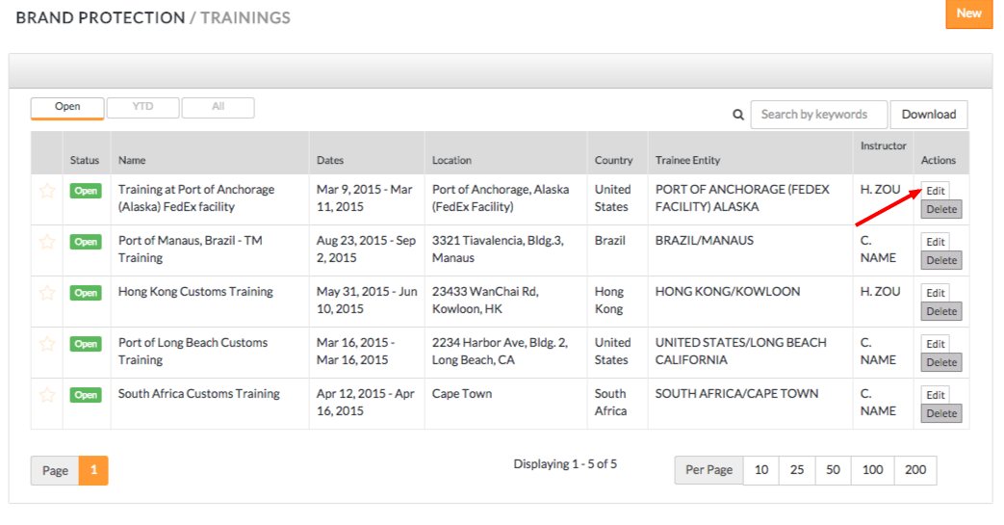Click the Search by keywords field

pyautogui.click(x=819, y=115)
